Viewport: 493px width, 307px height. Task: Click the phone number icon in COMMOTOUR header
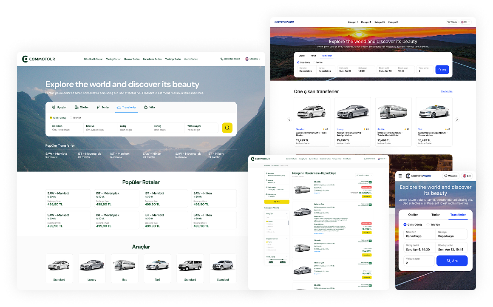point(222,59)
